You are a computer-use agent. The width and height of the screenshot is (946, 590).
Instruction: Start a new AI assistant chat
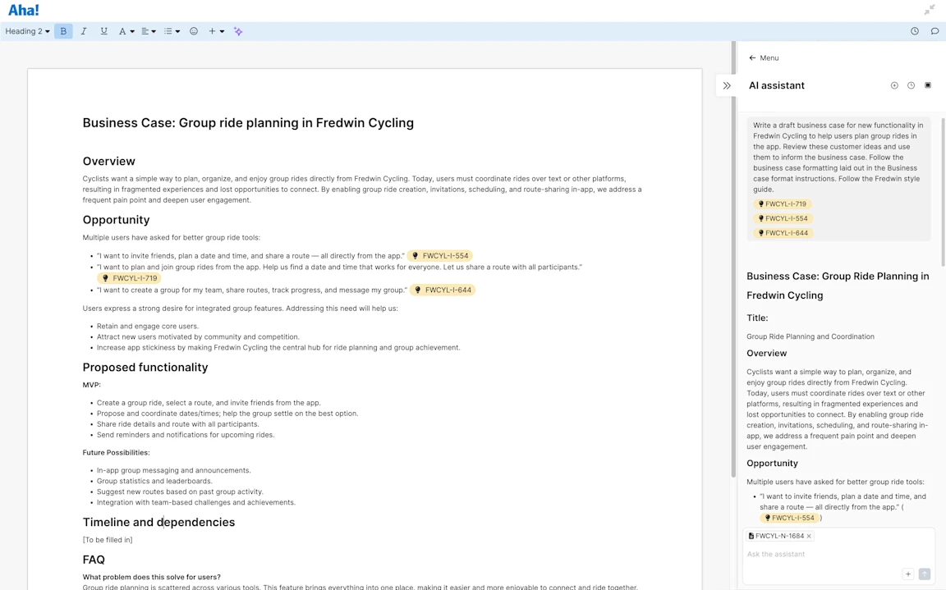(894, 85)
